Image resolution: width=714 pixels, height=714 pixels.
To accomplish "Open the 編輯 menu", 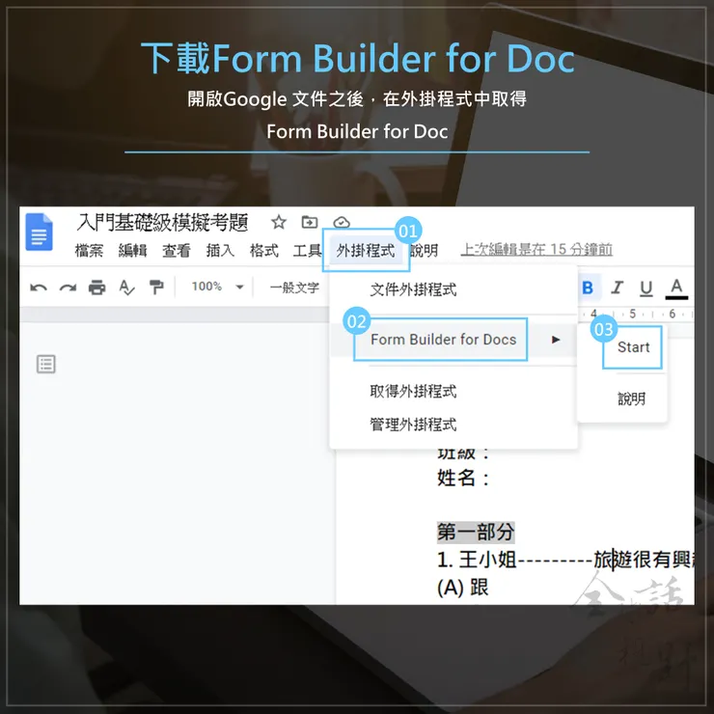I will 132,250.
